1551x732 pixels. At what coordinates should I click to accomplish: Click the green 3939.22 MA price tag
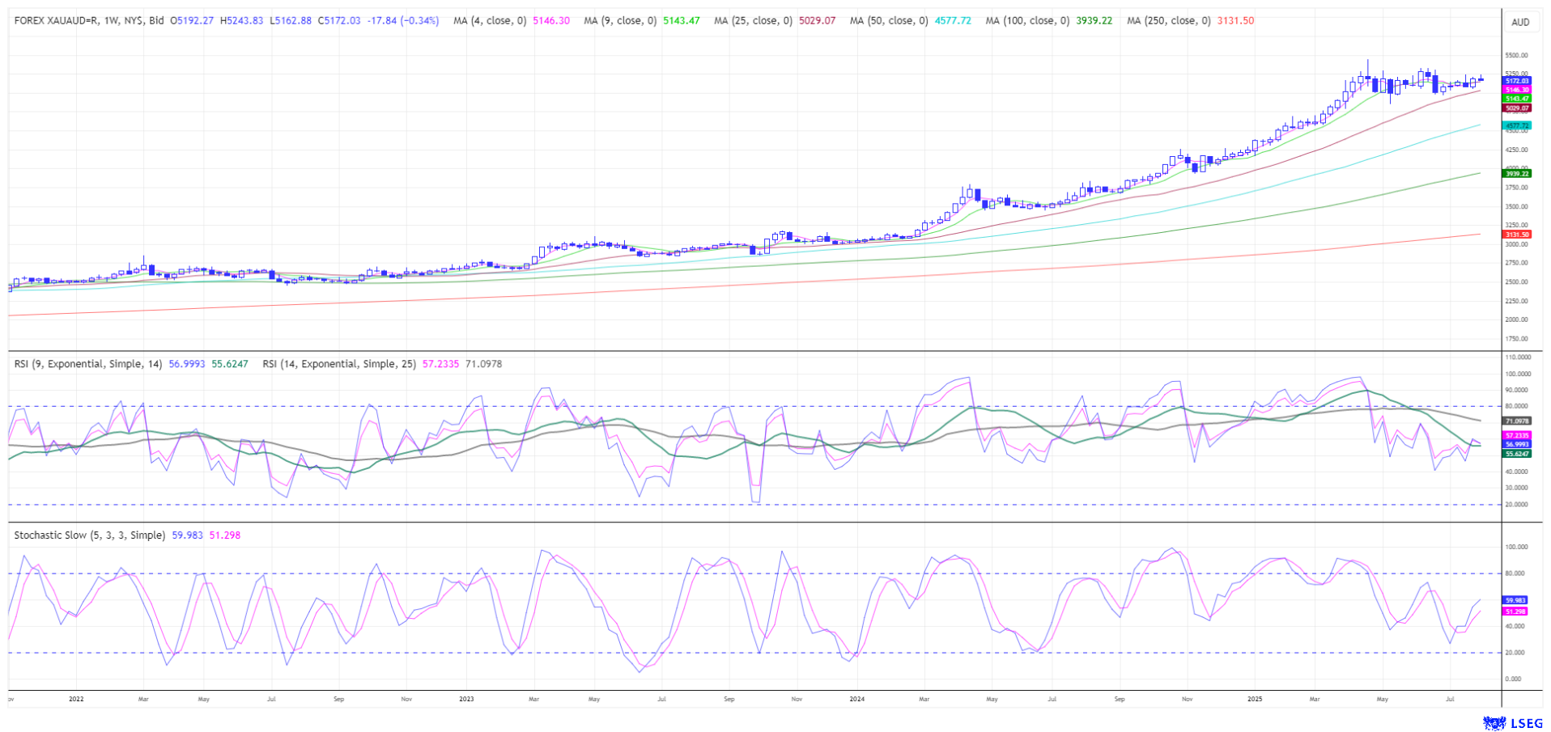tap(1517, 173)
